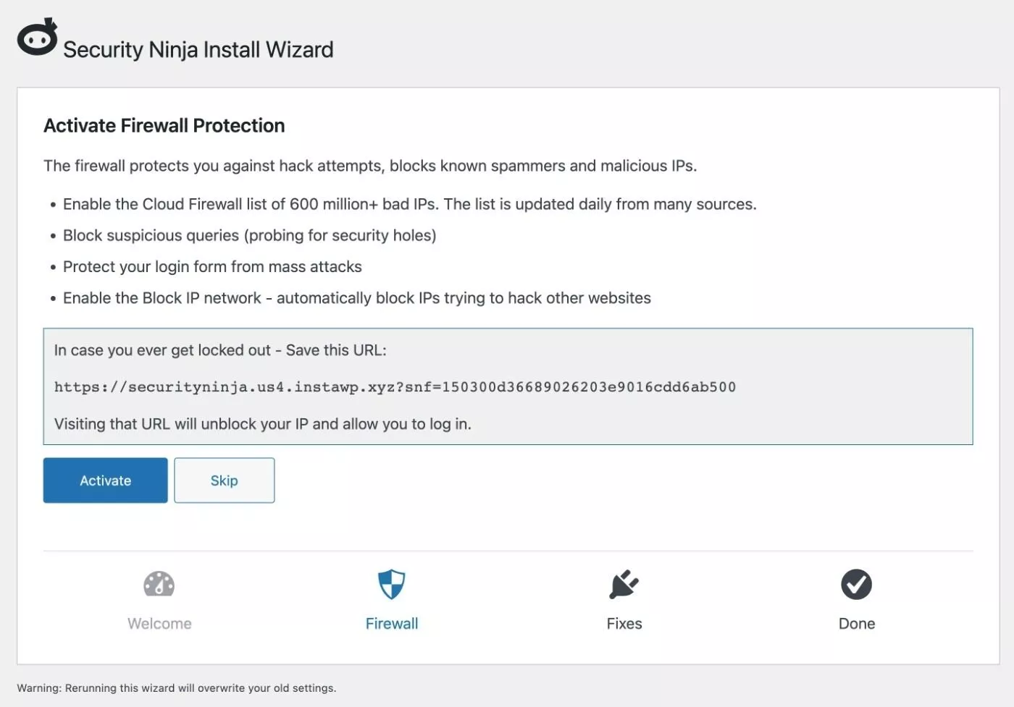Click the Done checkmark icon

[x=856, y=584]
